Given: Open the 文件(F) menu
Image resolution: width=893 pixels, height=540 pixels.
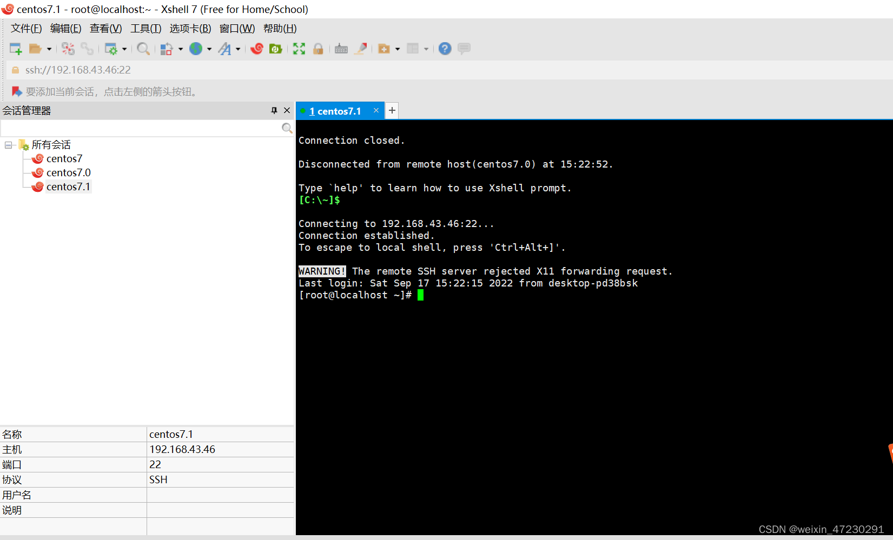Looking at the screenshot, I should click(27, 29).
